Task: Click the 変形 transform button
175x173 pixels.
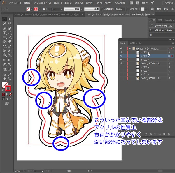Action: (x=166, y=9)
